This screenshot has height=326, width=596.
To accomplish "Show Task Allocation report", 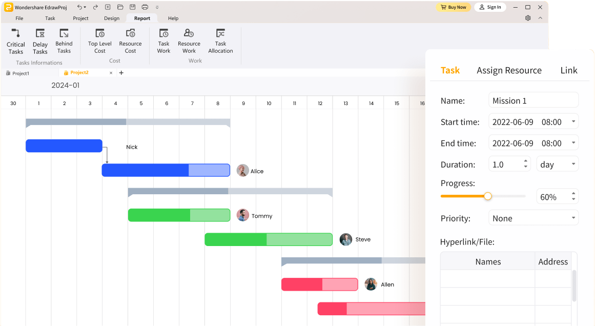I will 220,40.
